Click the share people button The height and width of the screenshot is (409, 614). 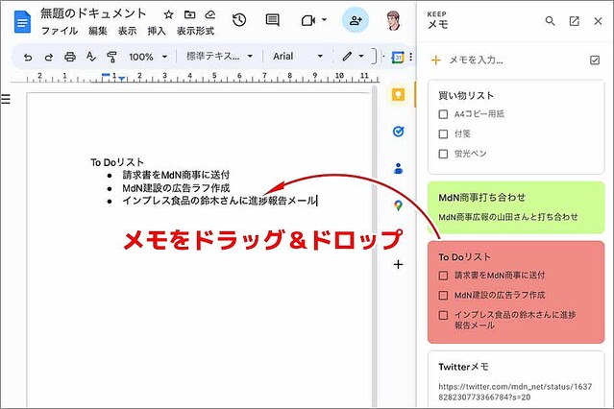point(356,20)
